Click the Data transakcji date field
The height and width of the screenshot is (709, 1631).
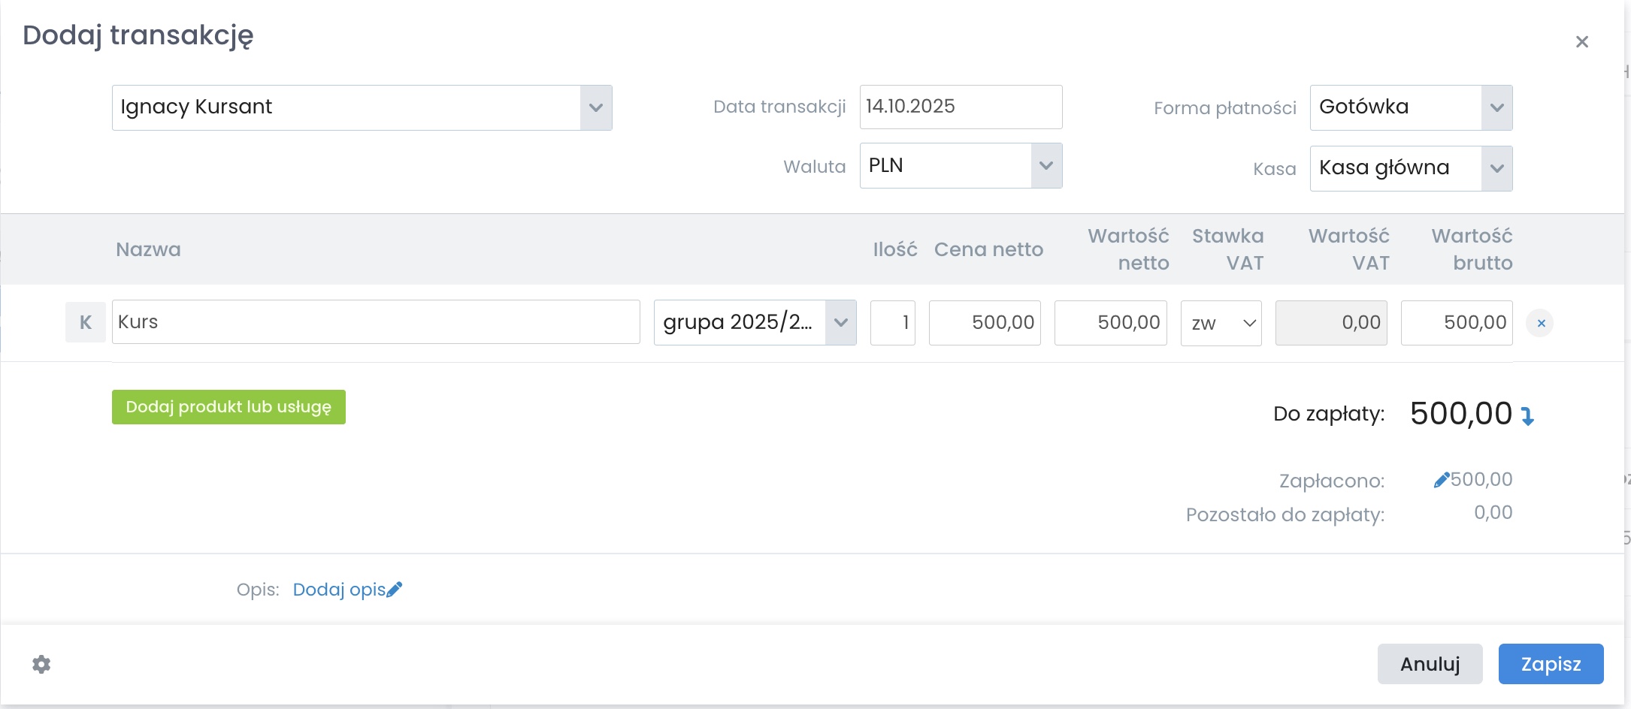960,107
